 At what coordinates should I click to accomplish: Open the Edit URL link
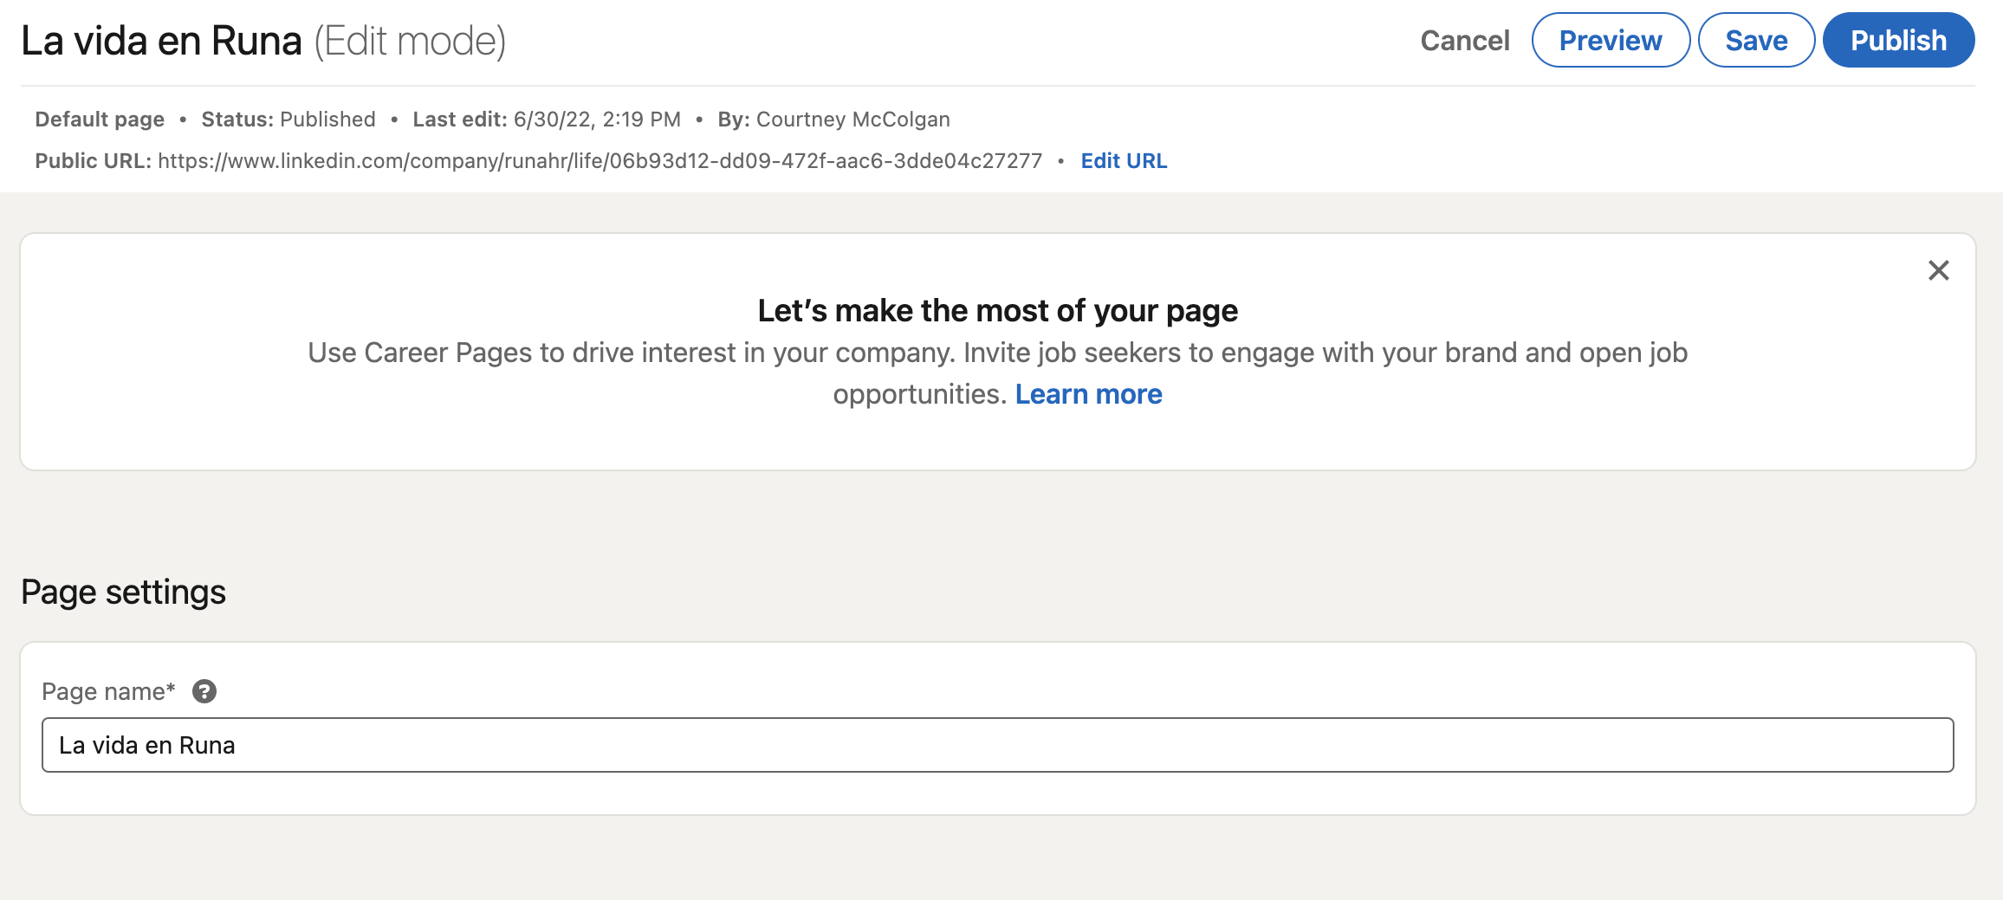pos(1123,161)
